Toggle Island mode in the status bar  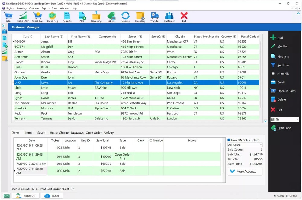point(26,195)
